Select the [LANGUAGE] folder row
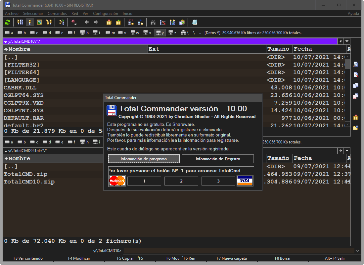 (174, 80)
